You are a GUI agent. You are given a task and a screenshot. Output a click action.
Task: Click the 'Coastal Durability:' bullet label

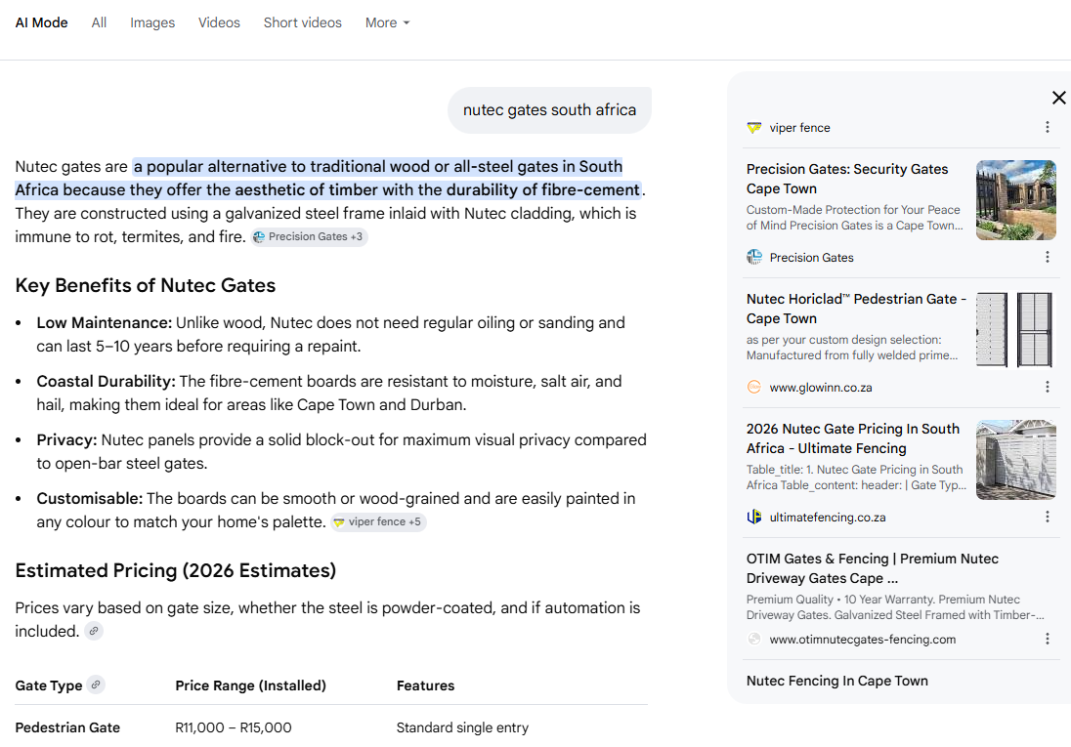[106, 382]
